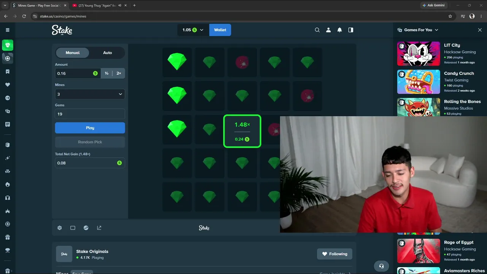Expand the 1.05 balance currency dropdown
This screenshot has width=487, height=274.
click(x=193, y=30)
